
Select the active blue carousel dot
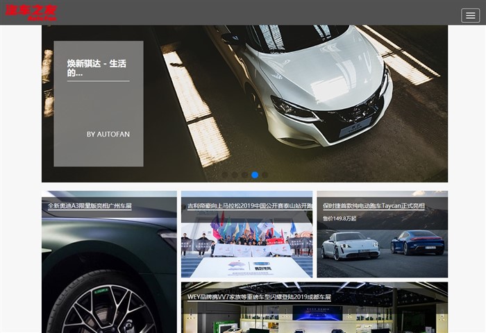pos(255,175)
